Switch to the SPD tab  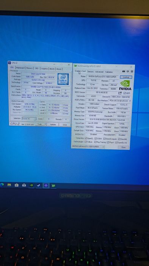(37, 68)
